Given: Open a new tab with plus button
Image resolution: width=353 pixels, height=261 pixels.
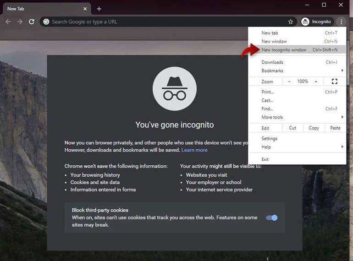Looking at the screenshot, I should click(x=99, y=9).
